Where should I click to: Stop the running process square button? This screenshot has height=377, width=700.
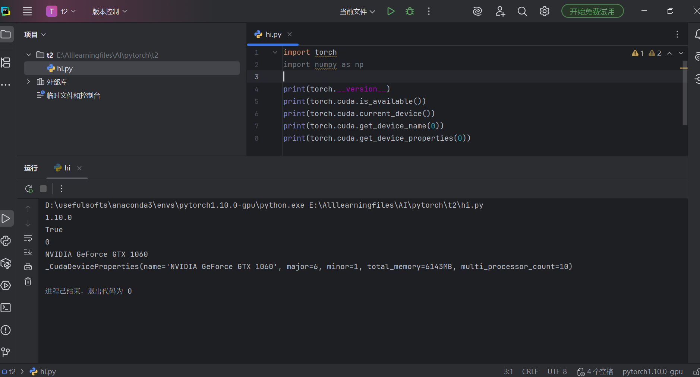click(x=43, y=189)
